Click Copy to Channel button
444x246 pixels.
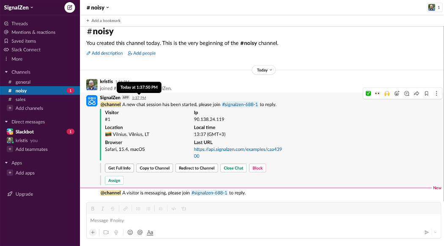154,168
